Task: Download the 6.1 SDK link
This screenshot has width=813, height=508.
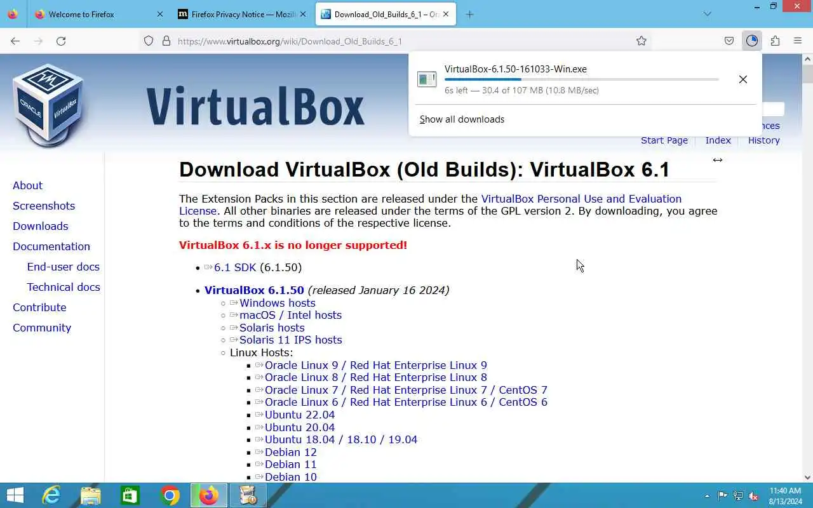Action: pos(235,267)
